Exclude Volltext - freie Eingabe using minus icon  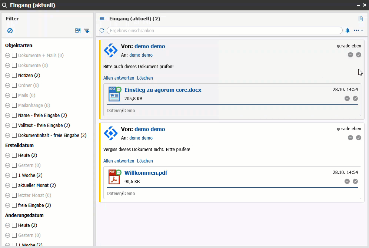(x=8, y=125)
